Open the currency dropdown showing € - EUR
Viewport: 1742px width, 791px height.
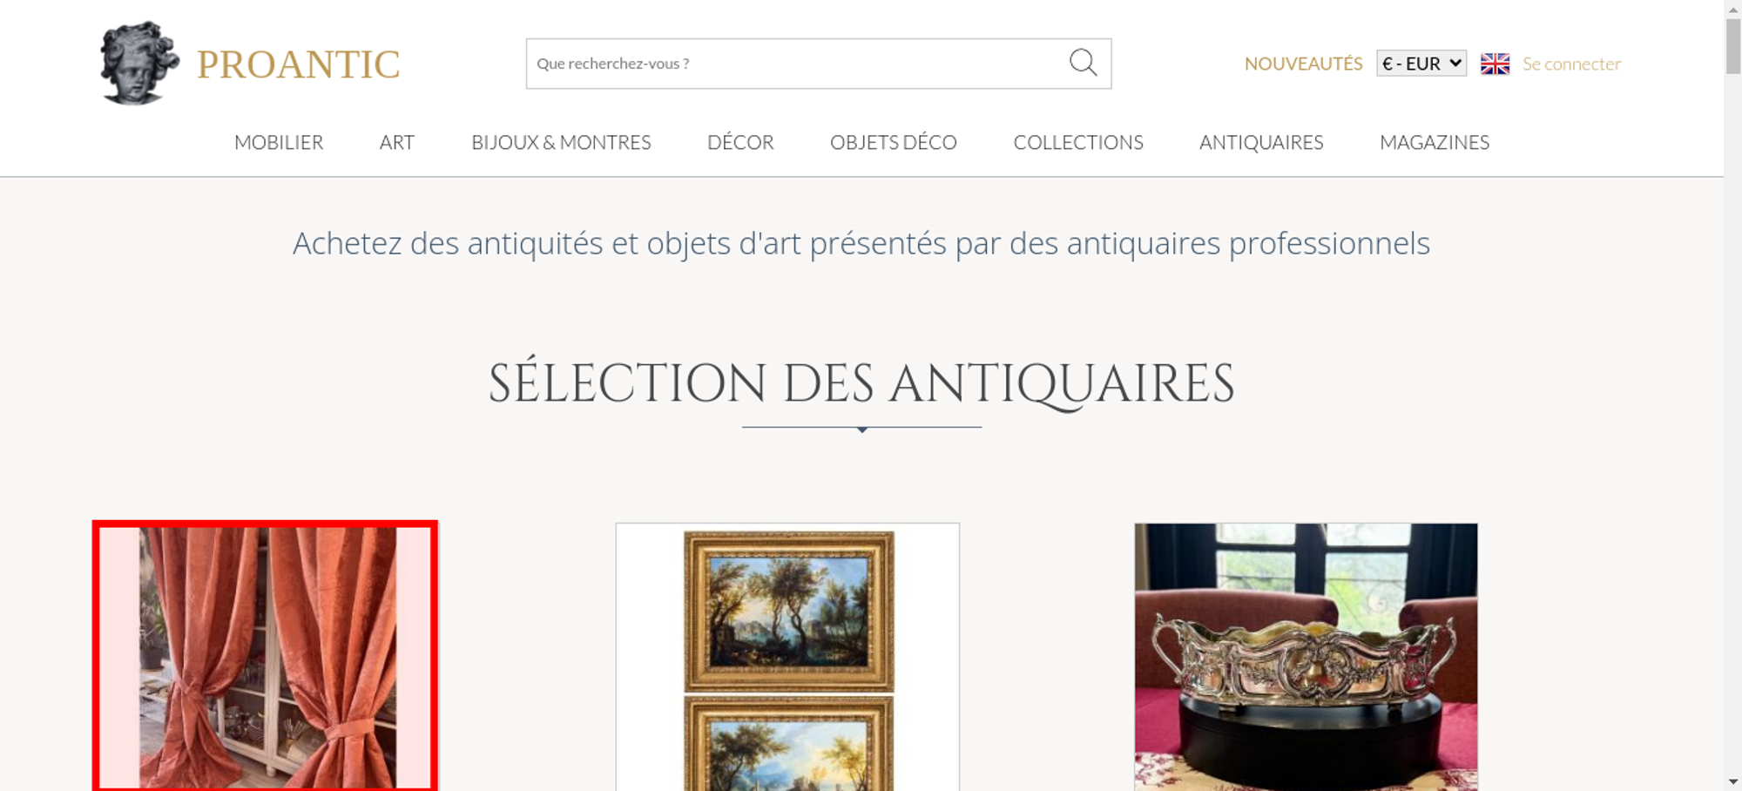pos(1421,64)
